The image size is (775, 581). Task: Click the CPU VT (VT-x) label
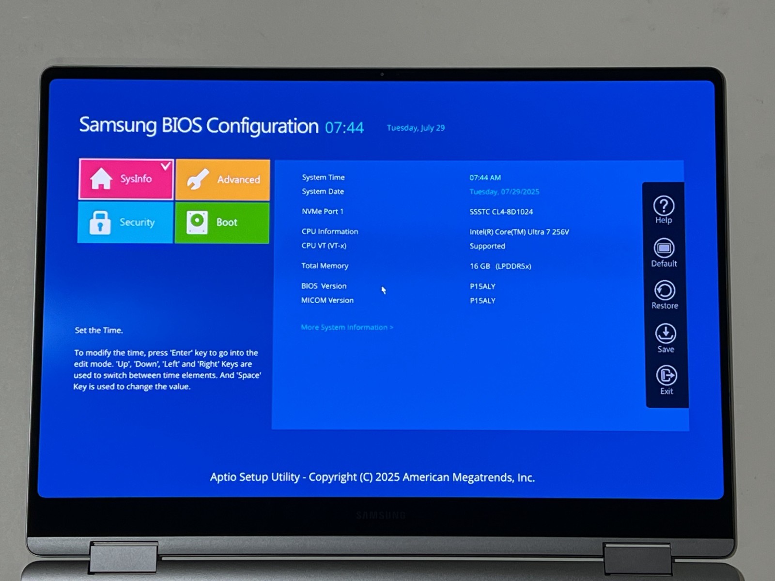tap(324, 245)
